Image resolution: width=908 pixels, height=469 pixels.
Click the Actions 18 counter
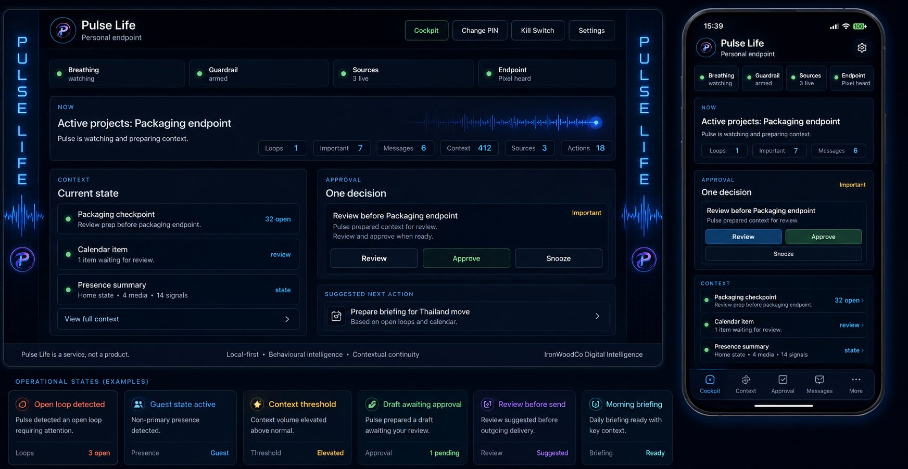coord(586,148)
